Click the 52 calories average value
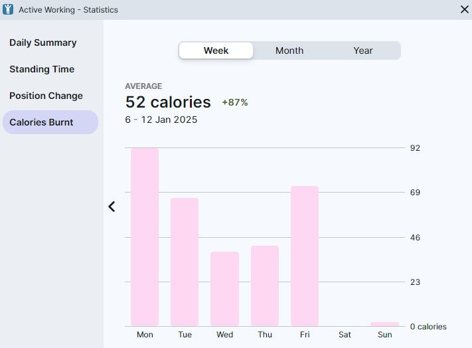The height and width of the screenshot is (348, 472). (168, 102)
